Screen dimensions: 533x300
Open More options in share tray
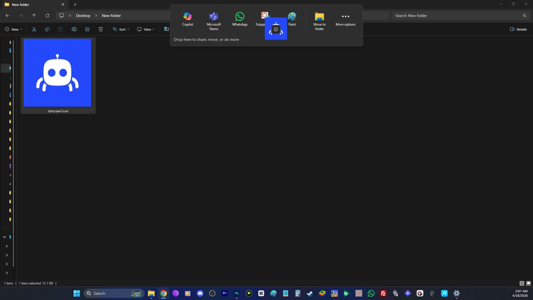(345, 17)
